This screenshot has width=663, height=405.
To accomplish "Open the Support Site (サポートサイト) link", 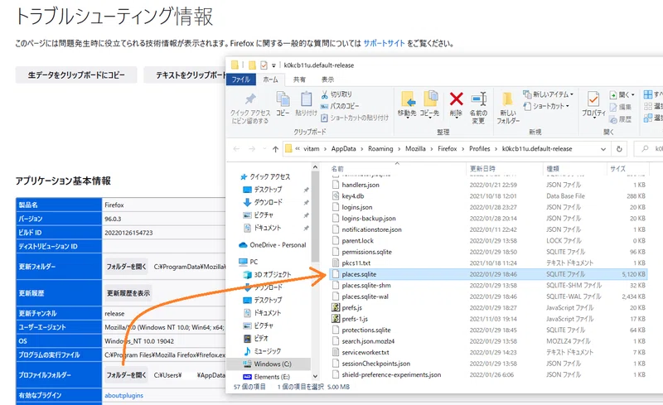I will 384,43.
